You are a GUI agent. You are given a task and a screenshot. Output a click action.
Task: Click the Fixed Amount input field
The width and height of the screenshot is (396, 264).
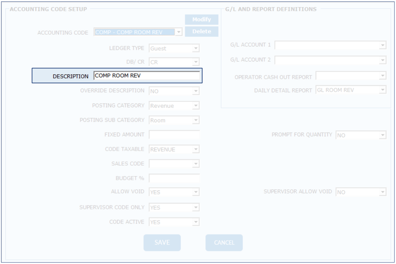point(174,135)
